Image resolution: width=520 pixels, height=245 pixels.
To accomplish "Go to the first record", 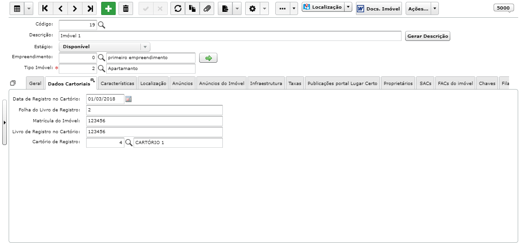I will point(46,9).
